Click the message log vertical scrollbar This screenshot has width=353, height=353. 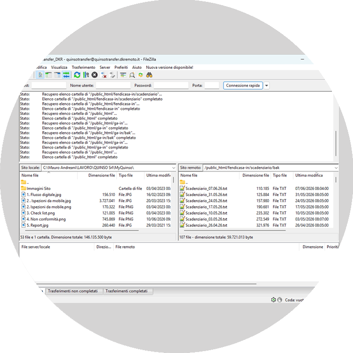tap(336, 144)
